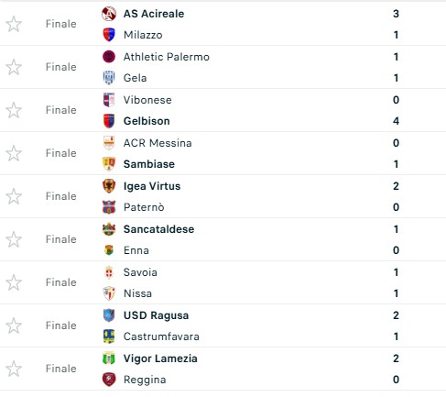Toggle favorite star for Vibonese vs Gelbison
Screen dimensions: 446x397
(x=14, y=110)
